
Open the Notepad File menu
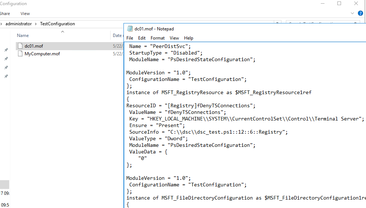pos(130,38)
